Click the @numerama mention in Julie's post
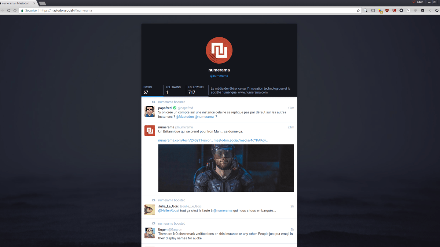Screen dimensions: 440x247 point(223,210)
